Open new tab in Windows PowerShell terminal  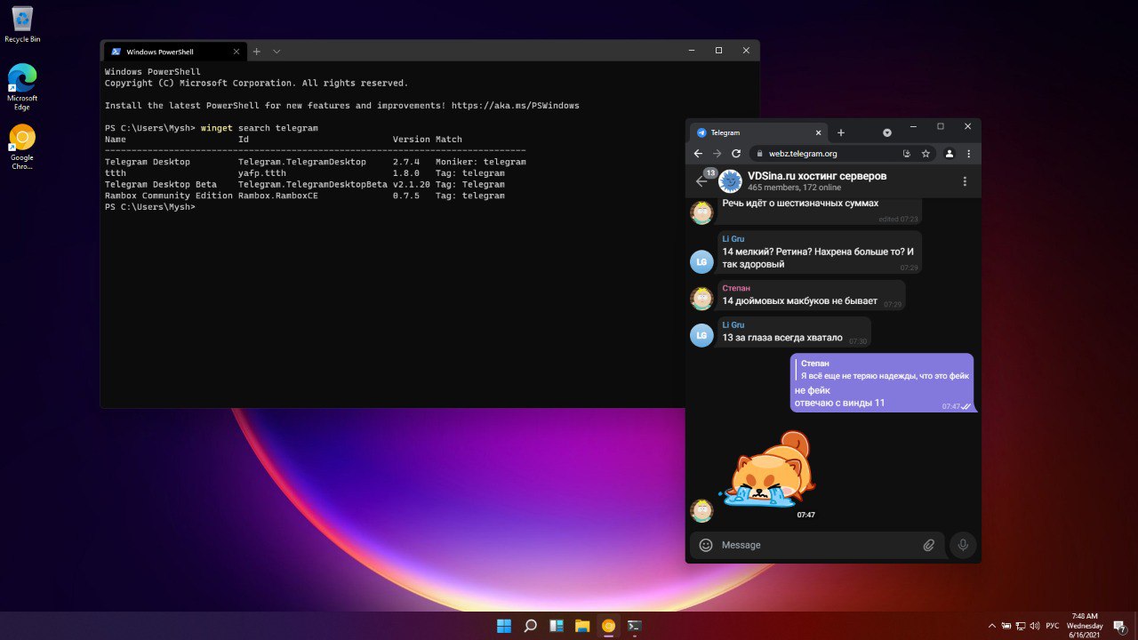click(x=256, y=52)
